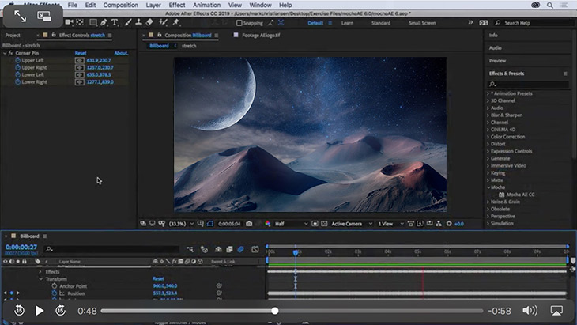Screen dimensions: 577x325
Task: Skip back 15 seconds
Action: 19,311
